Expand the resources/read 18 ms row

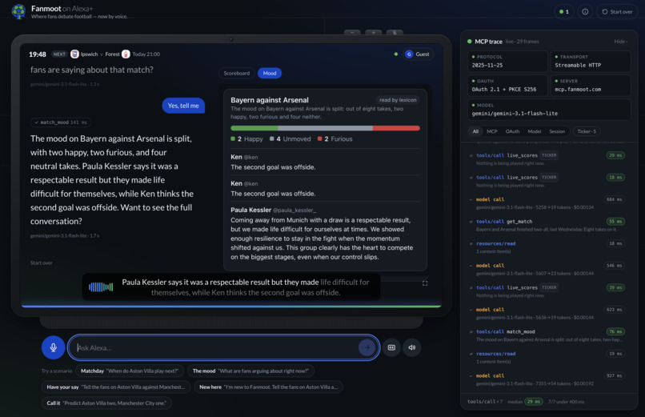tap(548, 247)
